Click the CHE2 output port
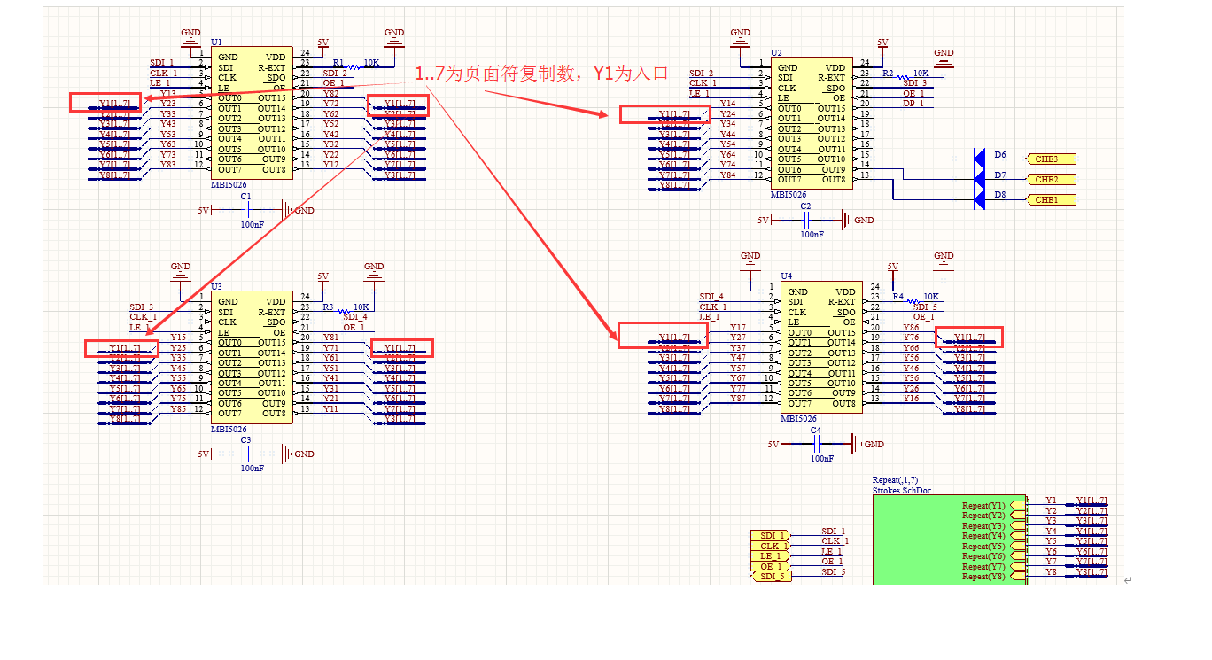This screenshot has height=660, width=1212. (1052, 180)
